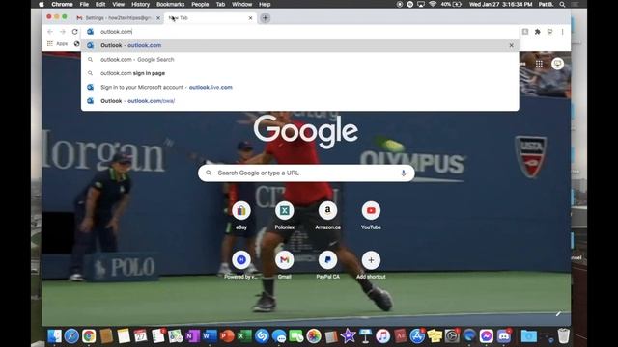Open Calendar from the Dock
This screenshot has width=618, height=347.
pyautogui.click(x=140, y=336)
